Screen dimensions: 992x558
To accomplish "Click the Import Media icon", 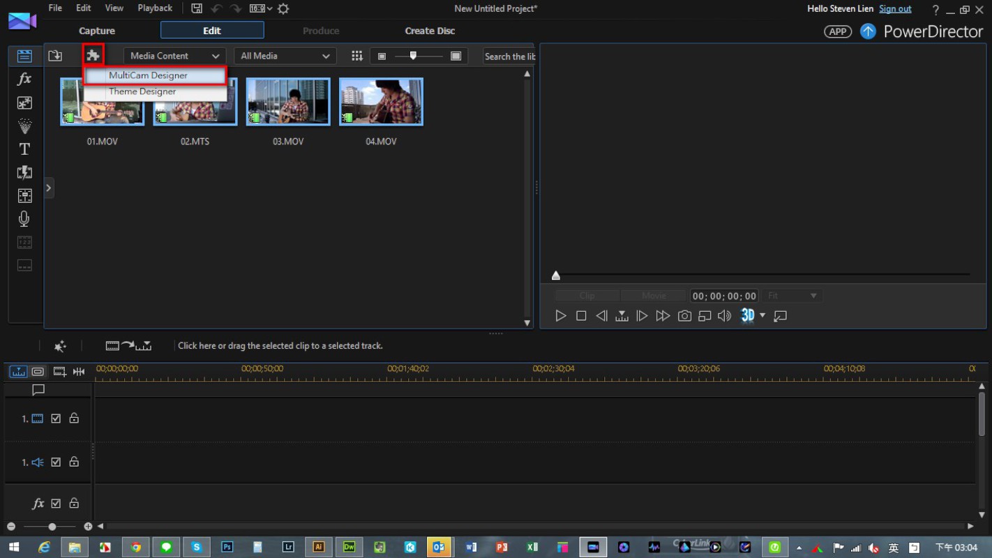I will click(55, 56).
